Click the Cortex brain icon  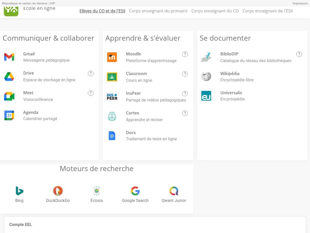coord(112,116)
